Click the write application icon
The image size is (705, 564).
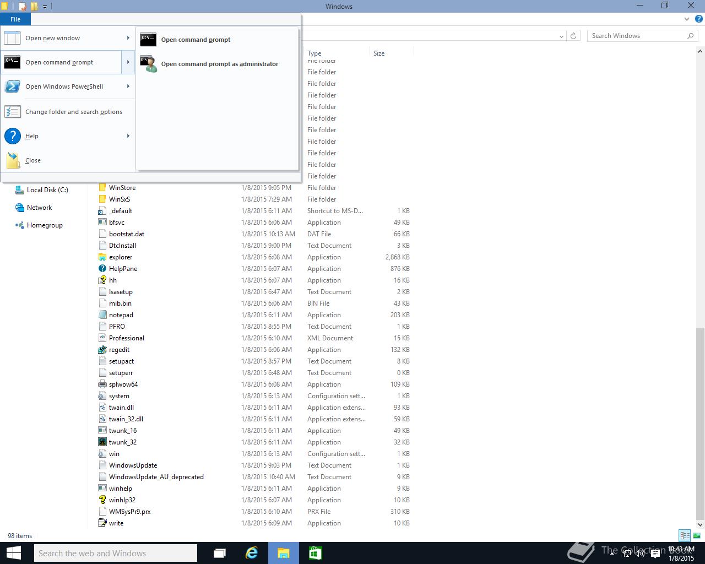click(x=102, y=523)
